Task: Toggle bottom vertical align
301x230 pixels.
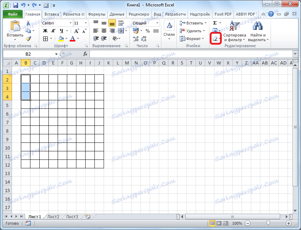Action: click(112, 23)
